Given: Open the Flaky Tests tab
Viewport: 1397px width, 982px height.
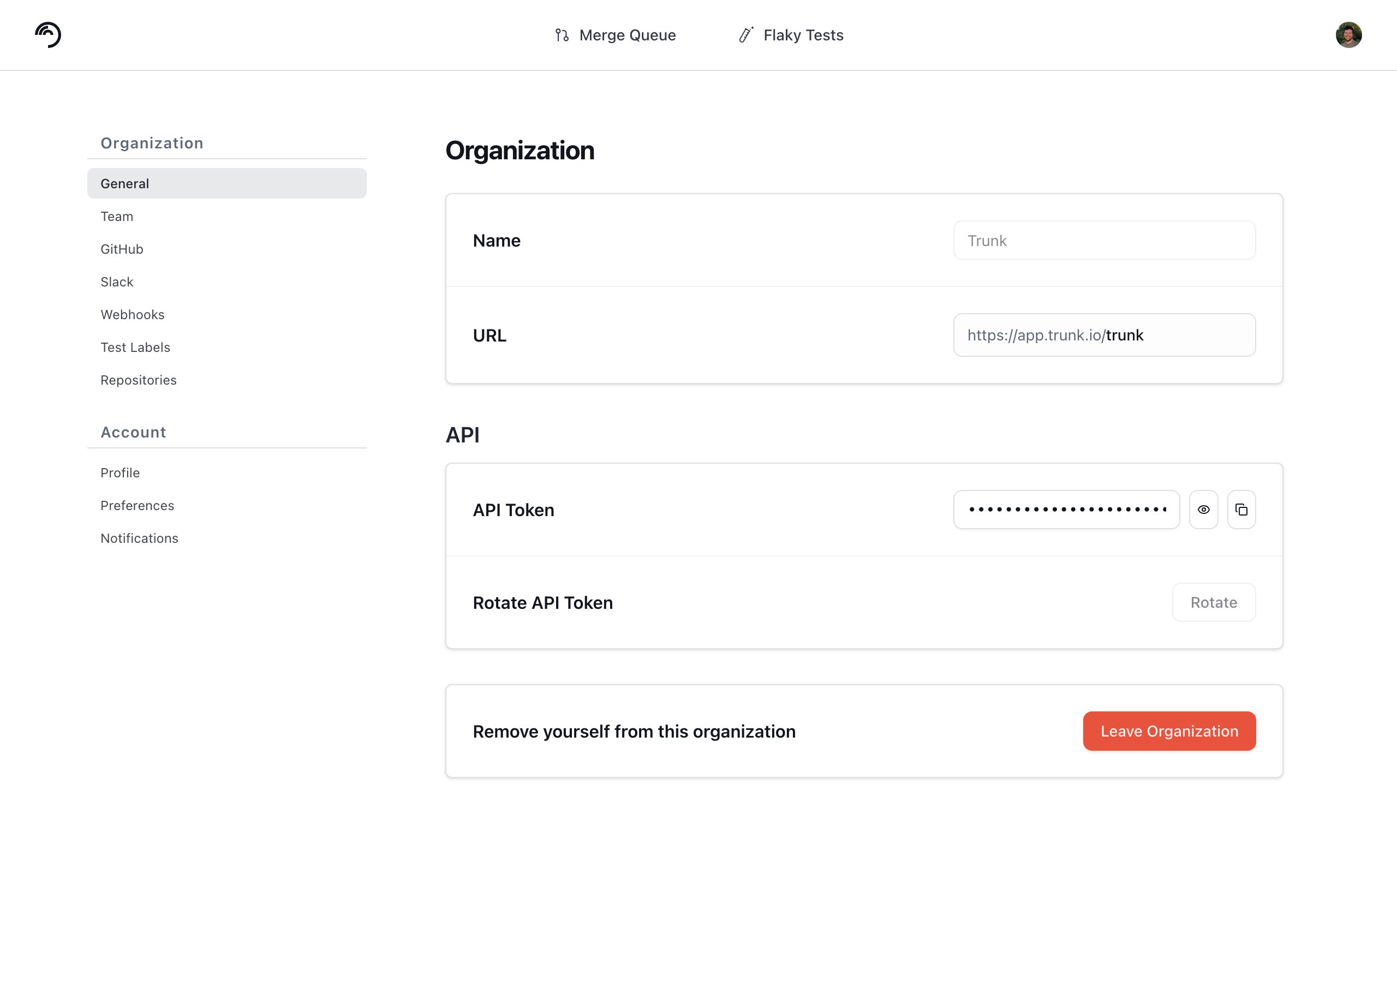Looking at the screenshot, I should 791,35.
